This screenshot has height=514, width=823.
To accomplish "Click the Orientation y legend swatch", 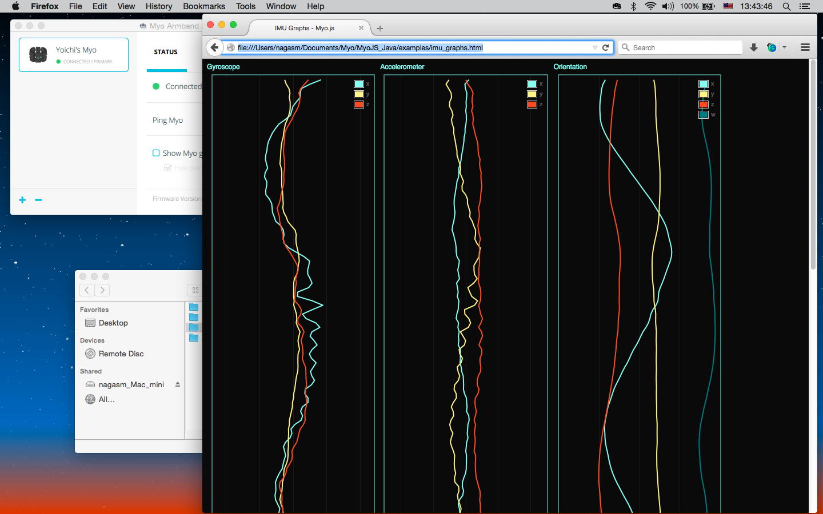I will tap(704, 94).
